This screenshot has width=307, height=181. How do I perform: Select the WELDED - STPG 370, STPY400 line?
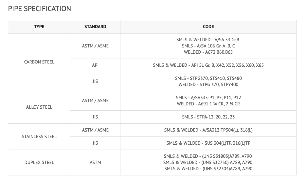(x=208, y=84)
